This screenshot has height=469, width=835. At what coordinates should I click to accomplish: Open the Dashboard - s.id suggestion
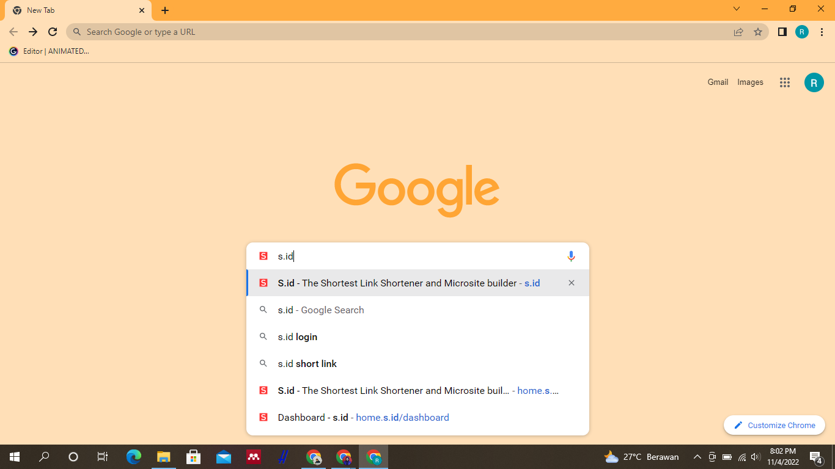(417, 418)
